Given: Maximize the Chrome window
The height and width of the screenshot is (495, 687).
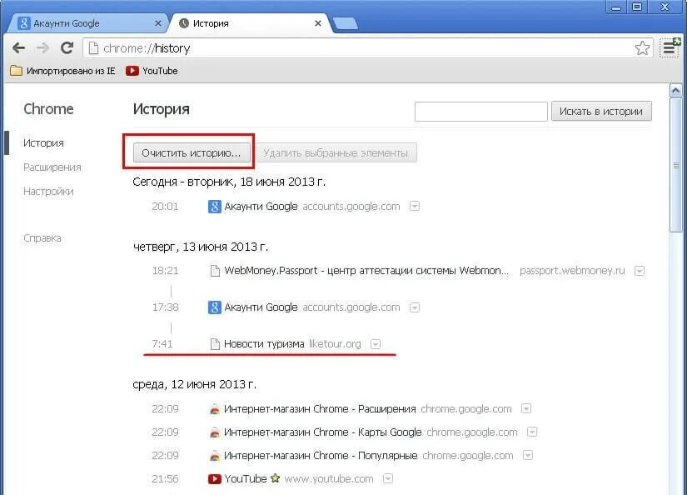Looking at the screenshot, I should pos(637,7).
